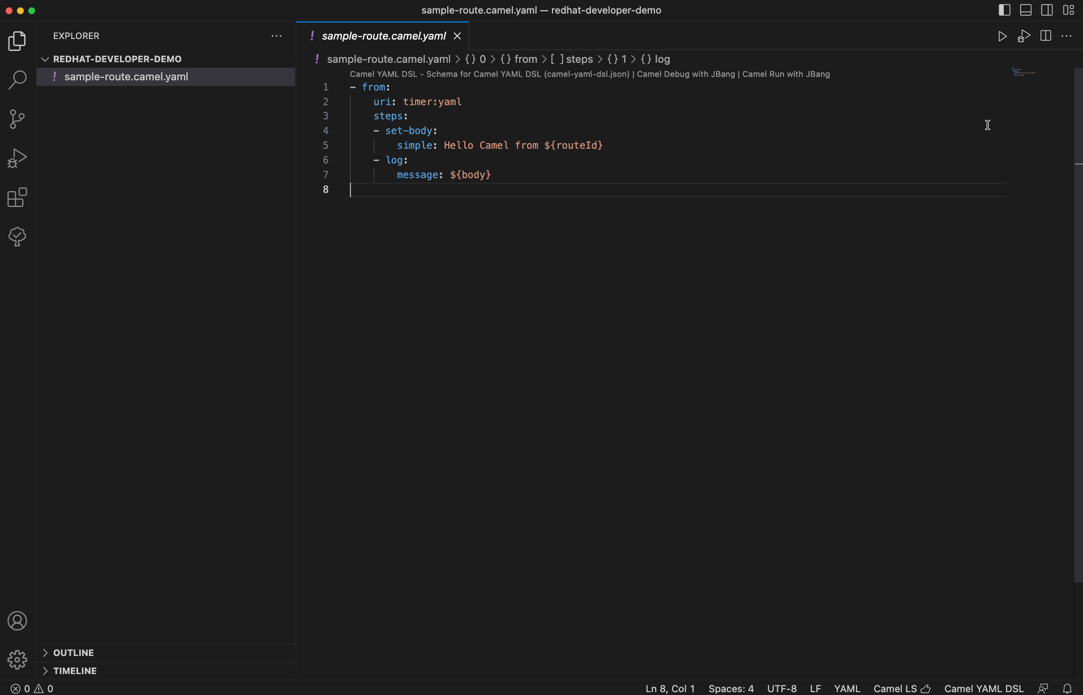Open notifications bell icon
The width and height of the screenshot is (1083, 695).
(1067, 688)
